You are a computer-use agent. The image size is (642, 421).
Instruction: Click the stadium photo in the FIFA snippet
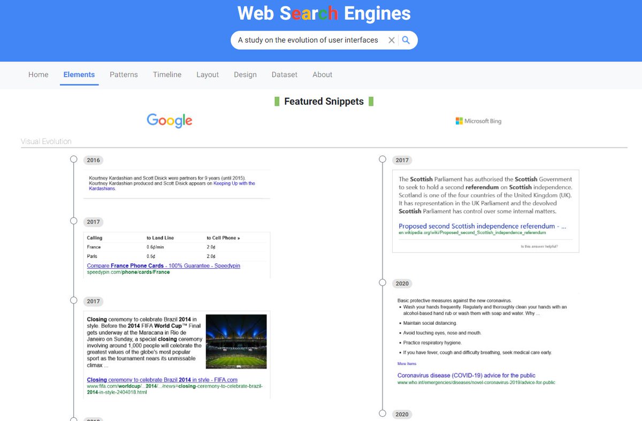tap(236, 341)
